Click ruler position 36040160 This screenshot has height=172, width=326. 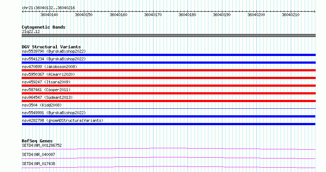118,15
